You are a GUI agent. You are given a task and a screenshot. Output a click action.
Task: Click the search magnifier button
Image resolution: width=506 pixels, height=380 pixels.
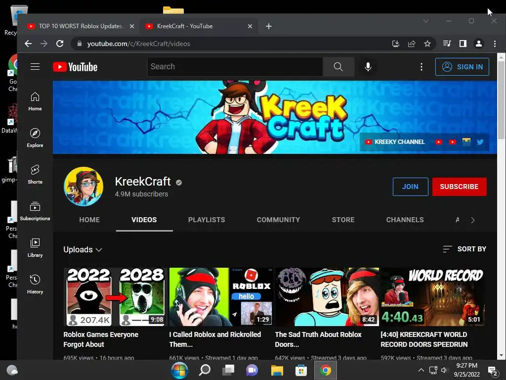click(338, 67)
